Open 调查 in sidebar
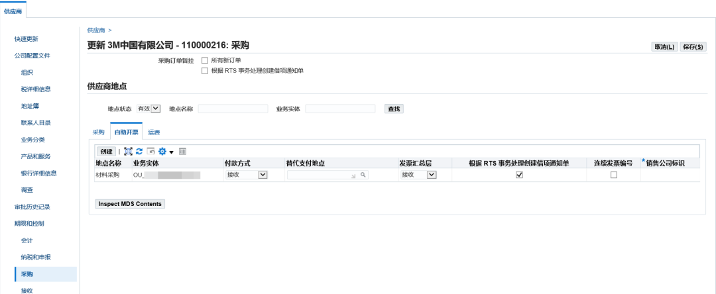 pyautogui.click(x=27, y=190)
